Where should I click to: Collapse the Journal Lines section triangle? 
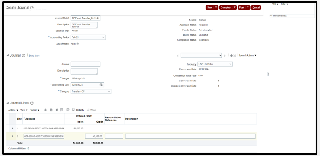(x=8, y=103)
